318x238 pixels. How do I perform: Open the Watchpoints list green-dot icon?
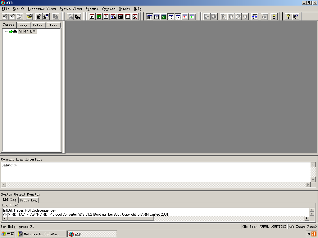(x=192, y=17)
